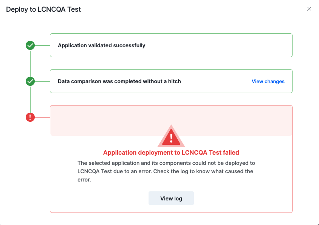Click the vertical line between checkmark and error icon
The image size is (319, 225).
(x=30, y=99)
